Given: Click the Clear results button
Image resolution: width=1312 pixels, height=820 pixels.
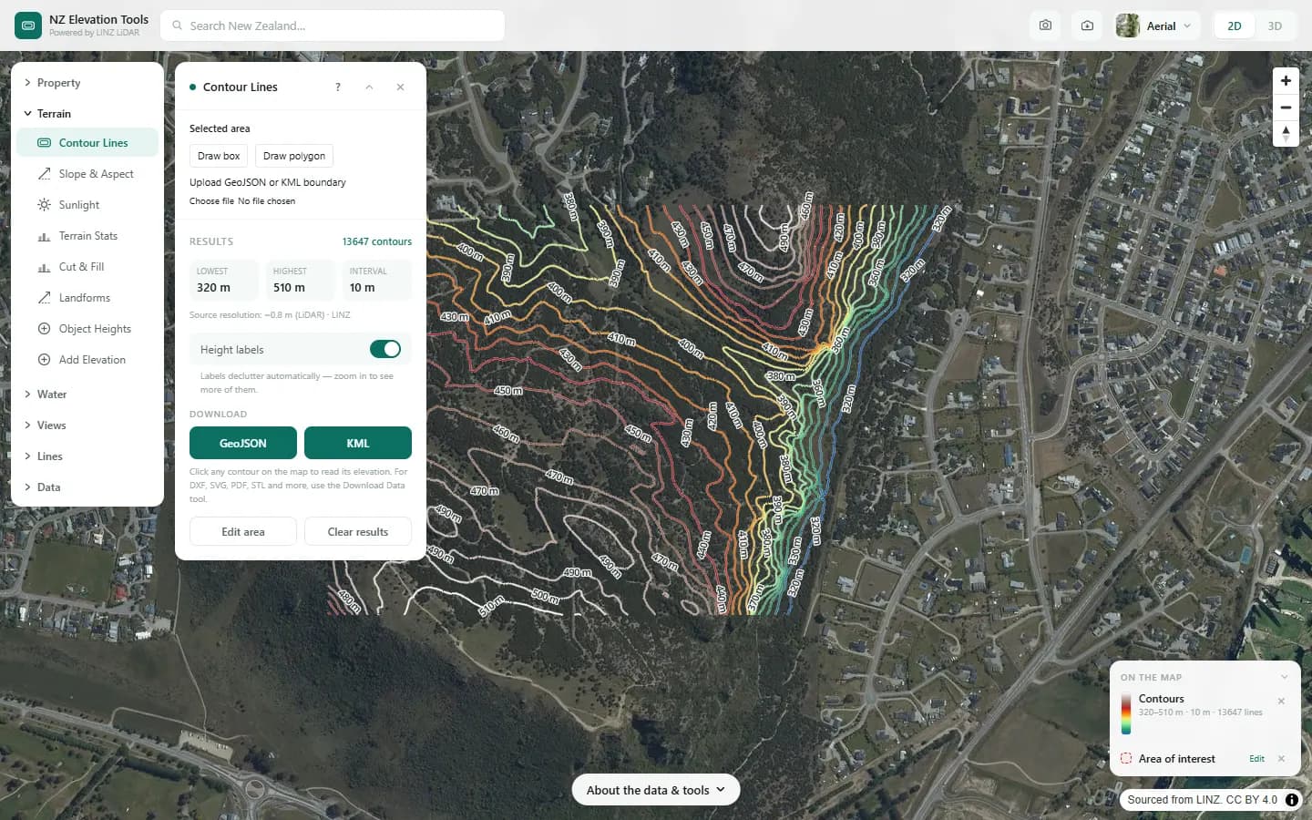Looking at the screenshot, I should (358, 531).
